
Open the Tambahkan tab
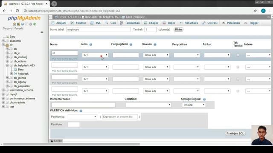pos(130,23)
